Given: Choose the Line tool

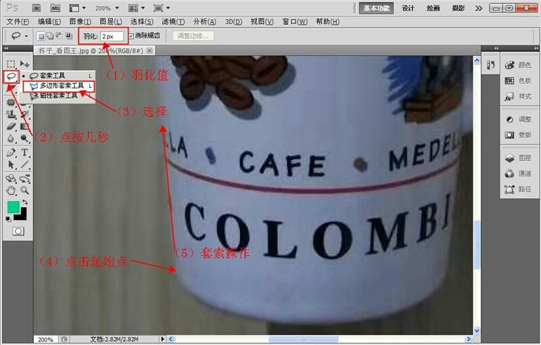Looking at the screenshot, I should click(x=24, y=164).
